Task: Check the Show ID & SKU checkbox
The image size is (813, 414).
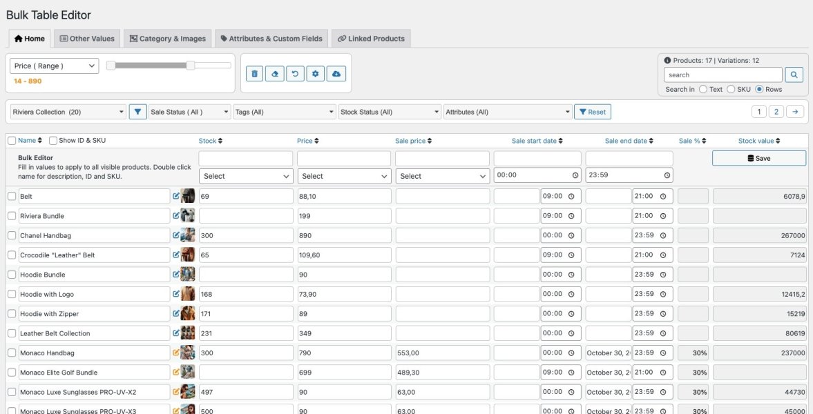Action: point(53,140)
